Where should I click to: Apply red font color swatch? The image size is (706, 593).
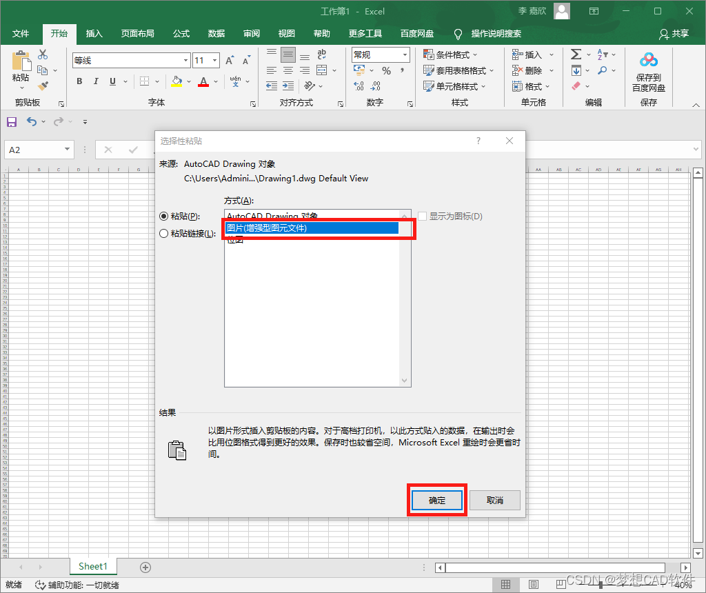203,81
